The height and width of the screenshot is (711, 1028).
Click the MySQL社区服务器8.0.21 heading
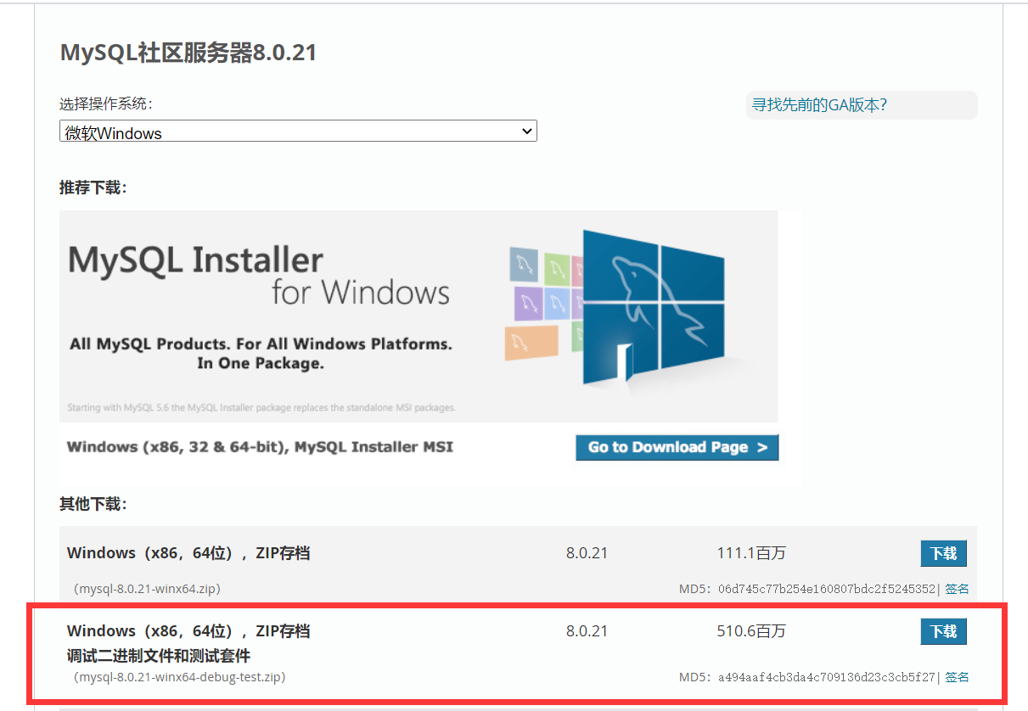(188, 53)
